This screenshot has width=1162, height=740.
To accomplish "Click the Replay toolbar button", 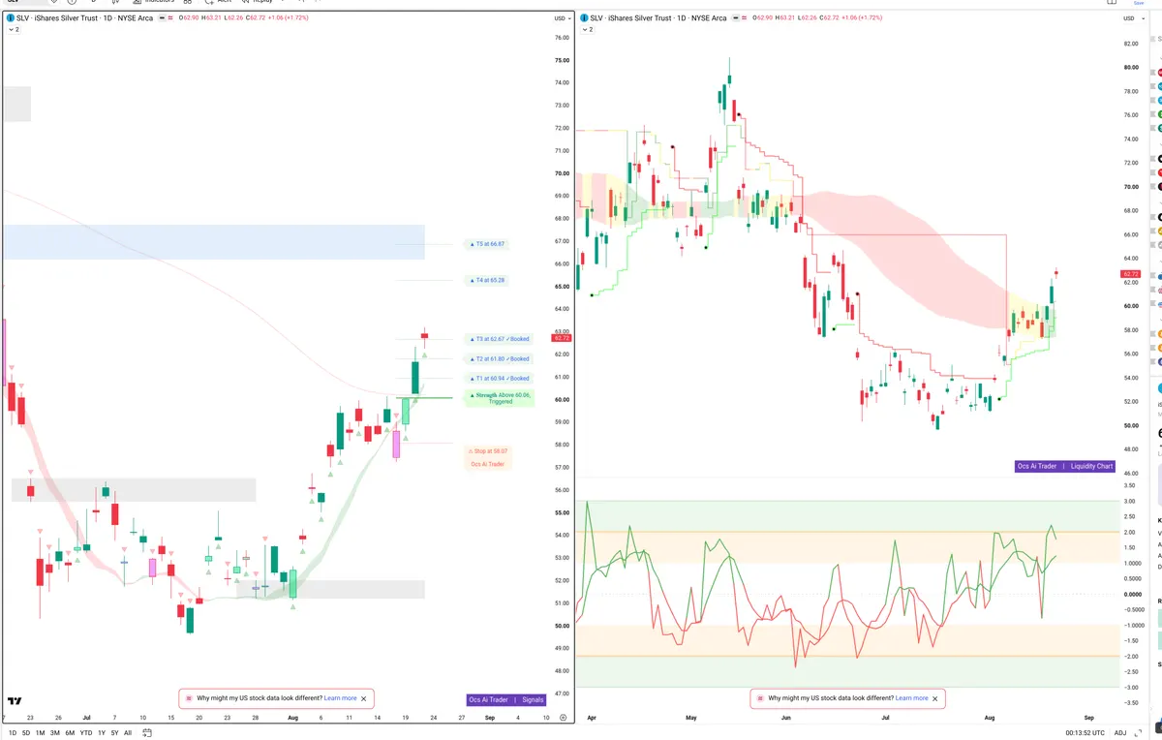I will click(257, 2).
